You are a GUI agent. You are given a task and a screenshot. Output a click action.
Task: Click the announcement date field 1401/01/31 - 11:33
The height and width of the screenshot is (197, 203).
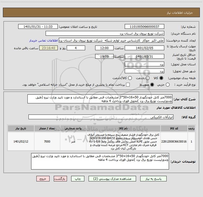pyautogui.click(x=38, y=27)
